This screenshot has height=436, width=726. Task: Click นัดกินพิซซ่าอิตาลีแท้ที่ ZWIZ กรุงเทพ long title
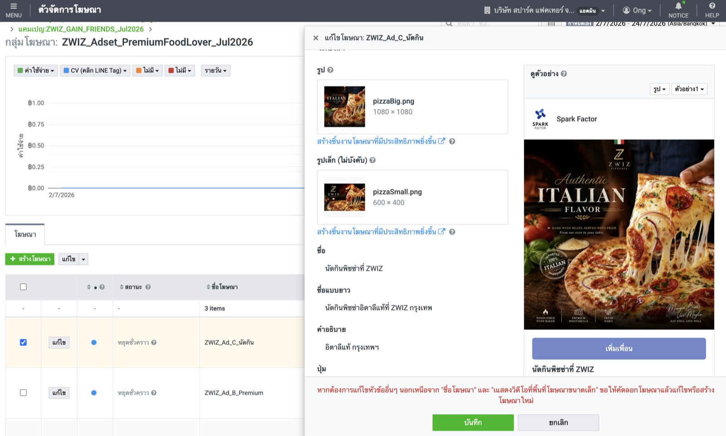pyautogui.click(x=378, y=308)
